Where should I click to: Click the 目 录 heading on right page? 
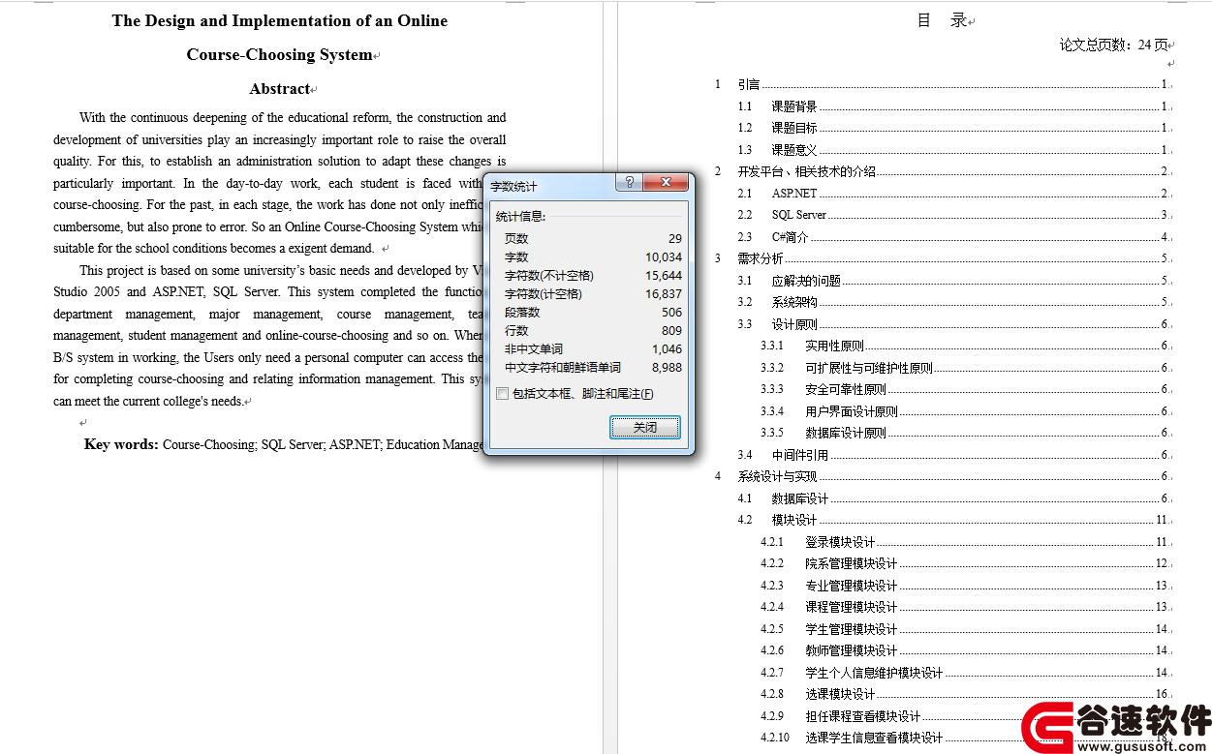click(942, 20)
